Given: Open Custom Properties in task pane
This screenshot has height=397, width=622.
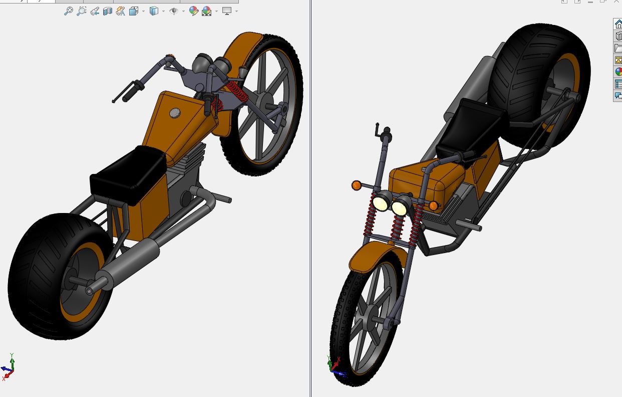Looking at the screenshot, I should coord(618,84).
